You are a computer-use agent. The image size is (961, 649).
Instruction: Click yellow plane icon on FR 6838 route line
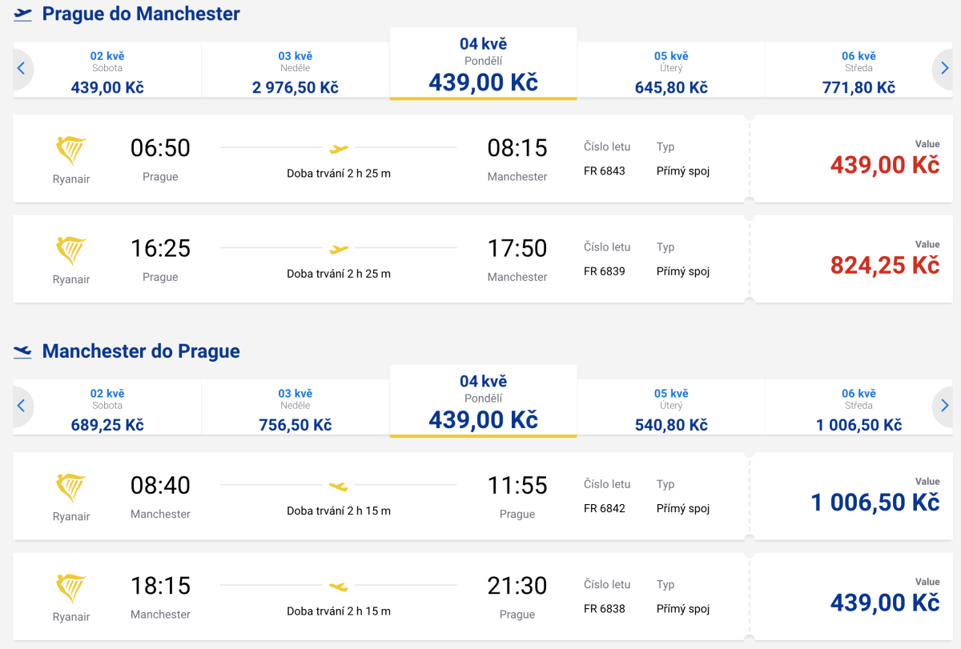(x=339, y=586)
